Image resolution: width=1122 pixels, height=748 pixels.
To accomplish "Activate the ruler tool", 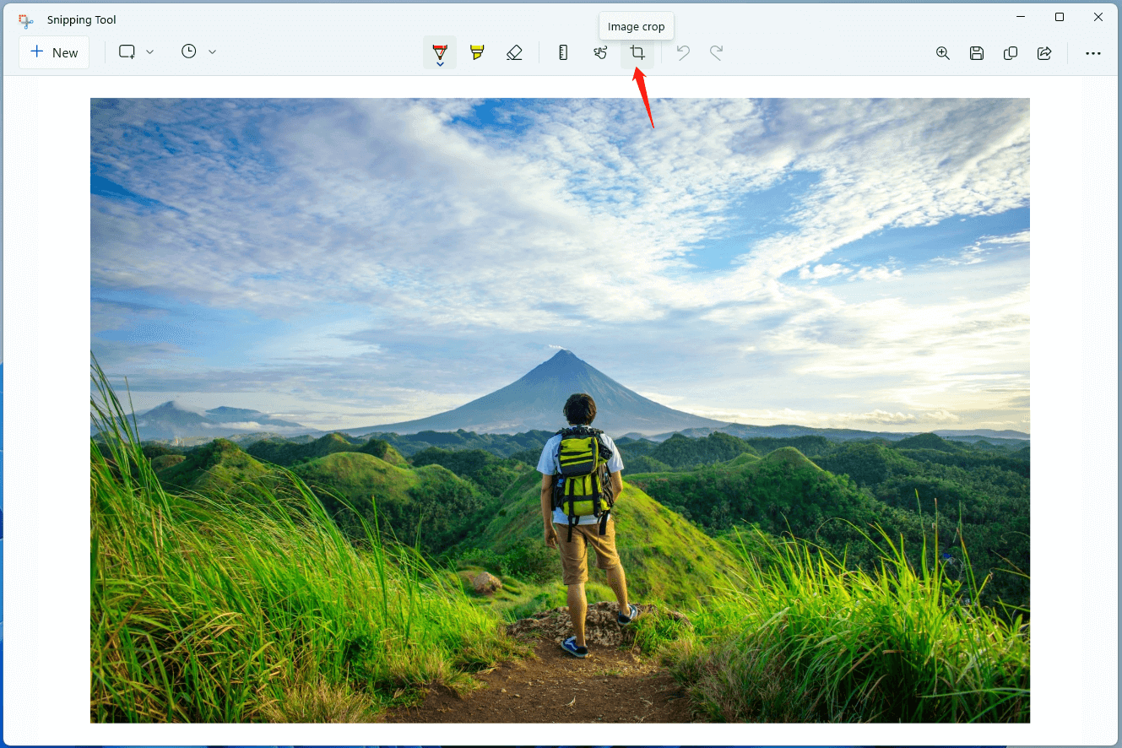I will pyautogui.click(x=562, y=52).
